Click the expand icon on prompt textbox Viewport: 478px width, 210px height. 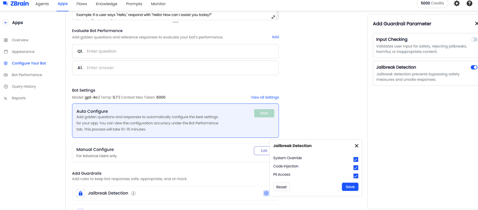(273, 17)
